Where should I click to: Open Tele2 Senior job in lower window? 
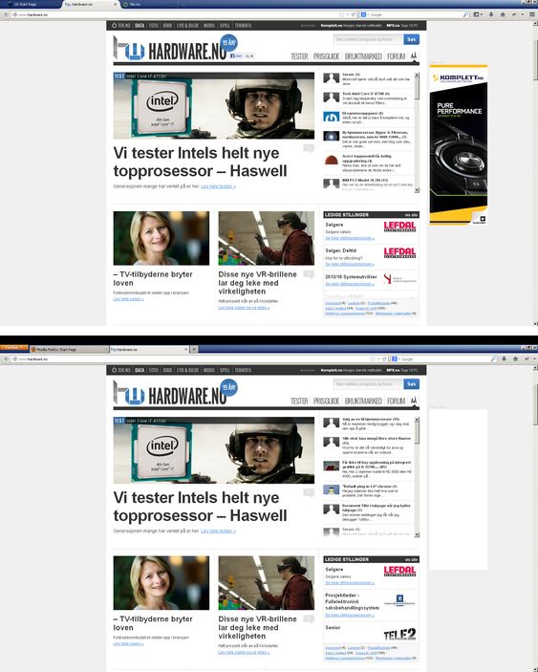point(371,633)
